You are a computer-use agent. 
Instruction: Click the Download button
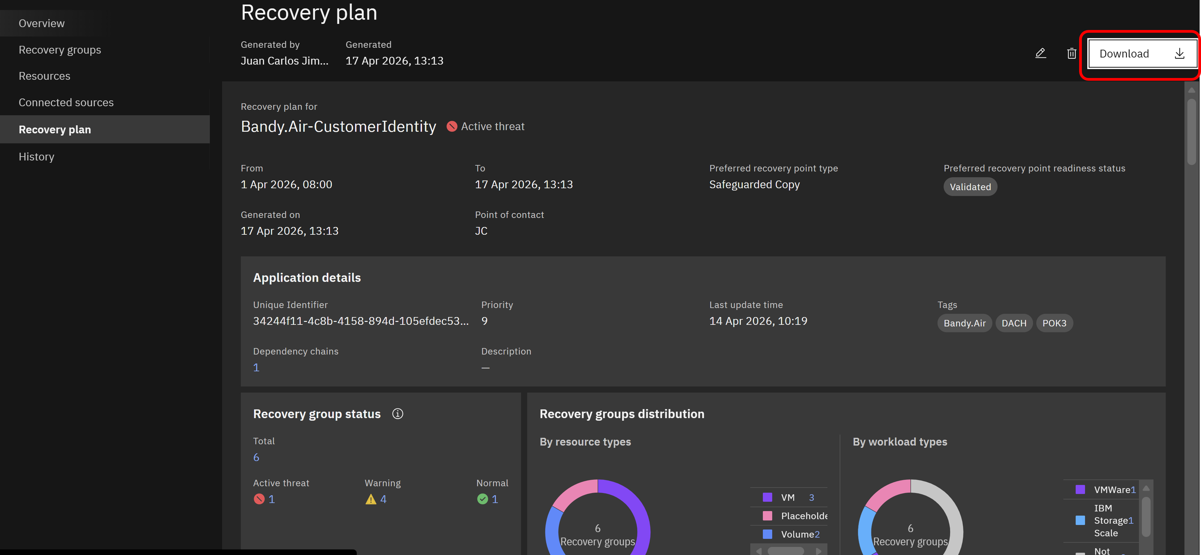click(1142, 54)
